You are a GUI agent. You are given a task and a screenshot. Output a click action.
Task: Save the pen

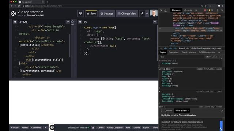91,13
